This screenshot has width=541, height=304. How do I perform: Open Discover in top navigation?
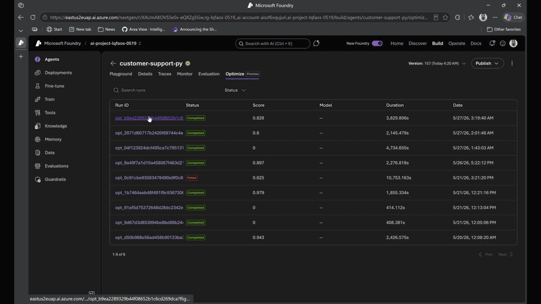tap(418, 43)
